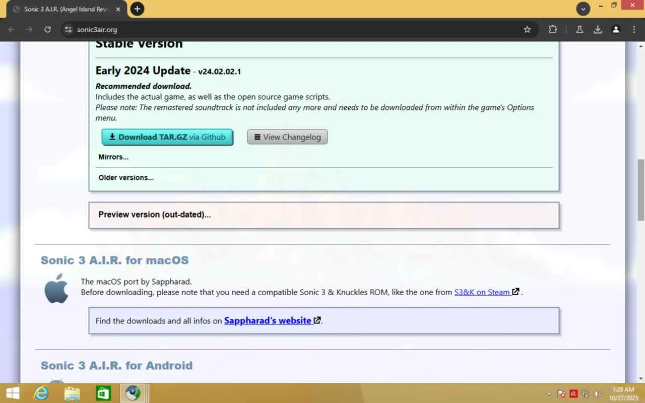Close the Sonic 3 A.I.R. tab
This screenshot has height=403, width=645.
coord(118,10)
